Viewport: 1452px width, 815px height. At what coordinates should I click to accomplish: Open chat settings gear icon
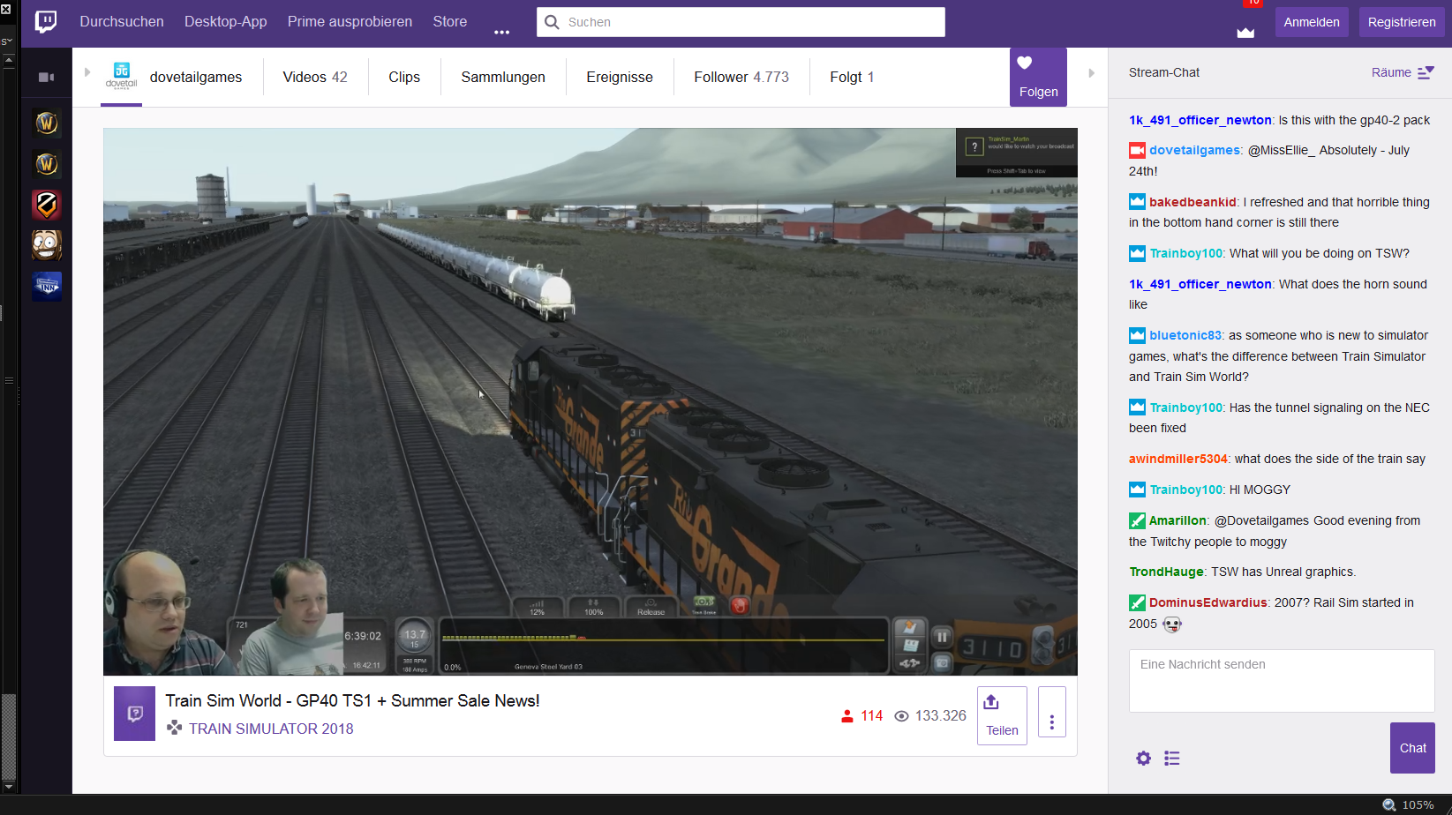[1143, 759]
